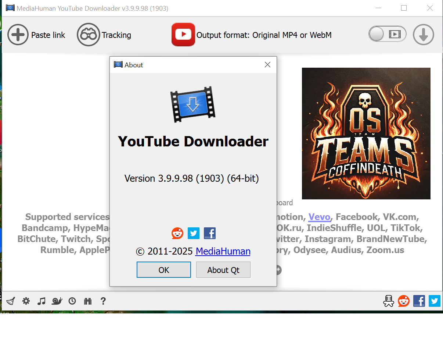Open Twitter icon in bottom status bar
This screenshot has width=443, height=348.
pyautogui.click(x=435, y=301)
